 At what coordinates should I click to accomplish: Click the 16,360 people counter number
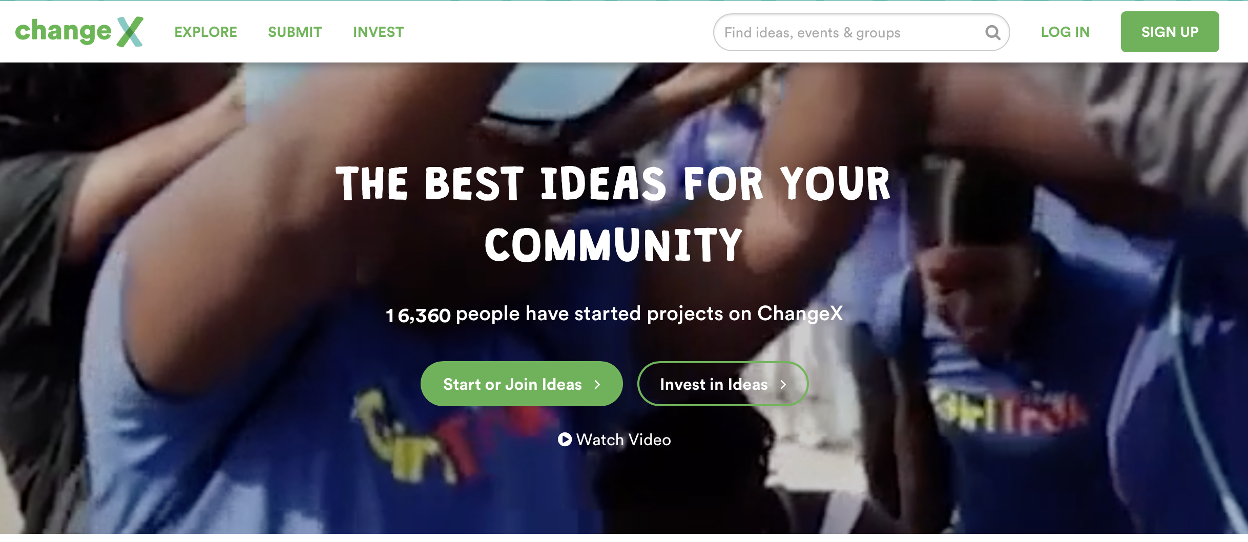coord(418,315)
